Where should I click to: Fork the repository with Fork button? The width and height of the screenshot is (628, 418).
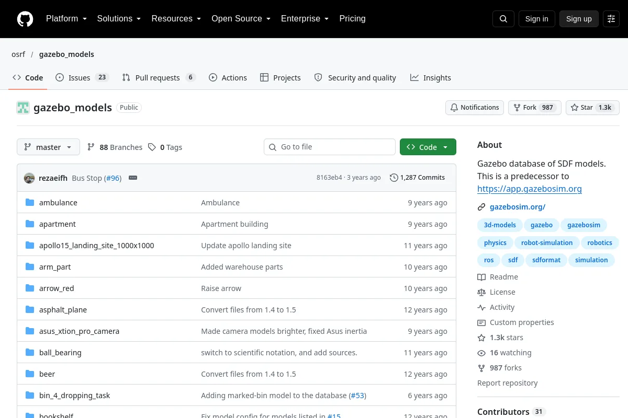coord(535,108)
